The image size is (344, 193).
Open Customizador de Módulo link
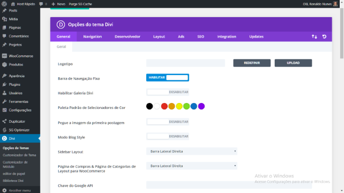click(x=15, y=165)
